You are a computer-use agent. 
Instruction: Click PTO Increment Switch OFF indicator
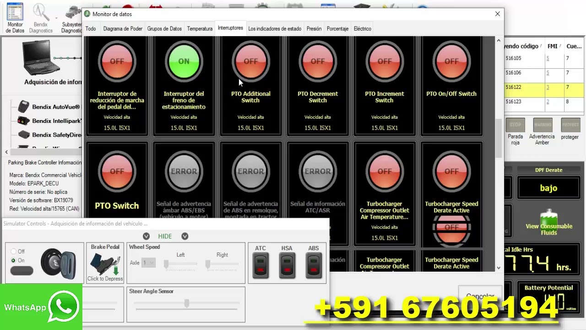[x=385, y=61]
